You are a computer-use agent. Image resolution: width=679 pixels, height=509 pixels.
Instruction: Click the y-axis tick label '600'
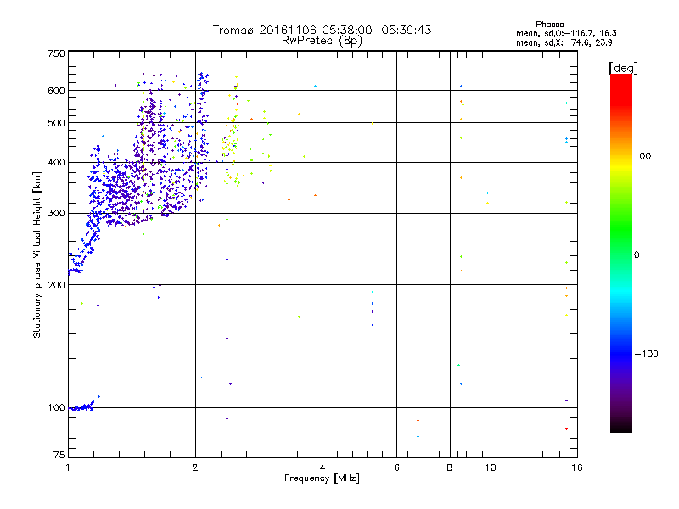pyautogui.click(x=56, y=91)
